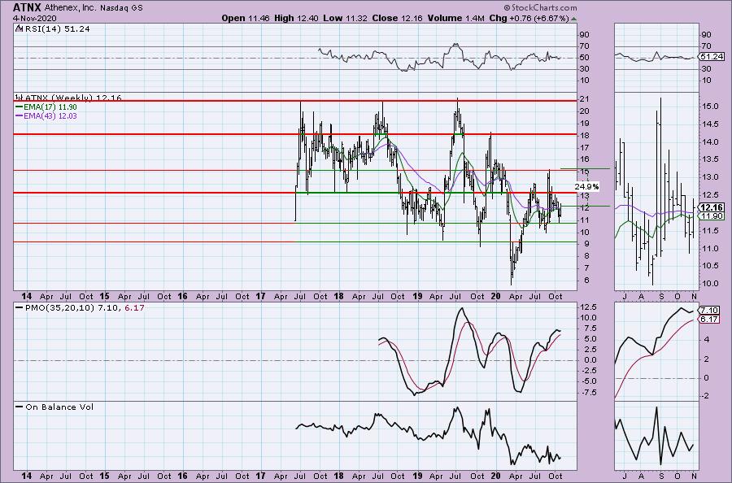Click the ATNX ticker symbol heading
Image resolution: width=732 pixels, height=483 pixels.
[x=27, y=7]
